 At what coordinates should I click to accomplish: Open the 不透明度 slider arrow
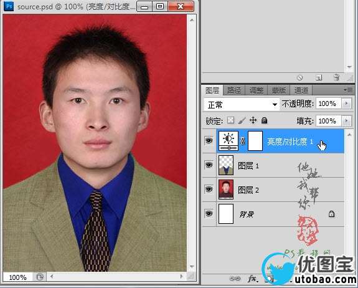[346, 103]
